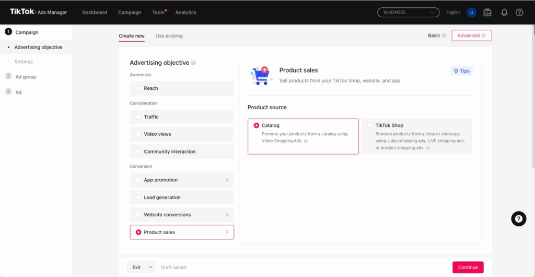
Task: Click the info icon beside Advanced
Action: [x=483, y=36]
